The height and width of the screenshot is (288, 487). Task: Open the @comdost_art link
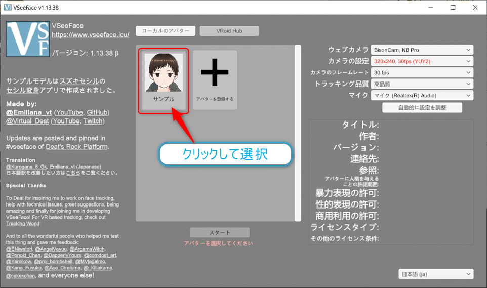100,255
